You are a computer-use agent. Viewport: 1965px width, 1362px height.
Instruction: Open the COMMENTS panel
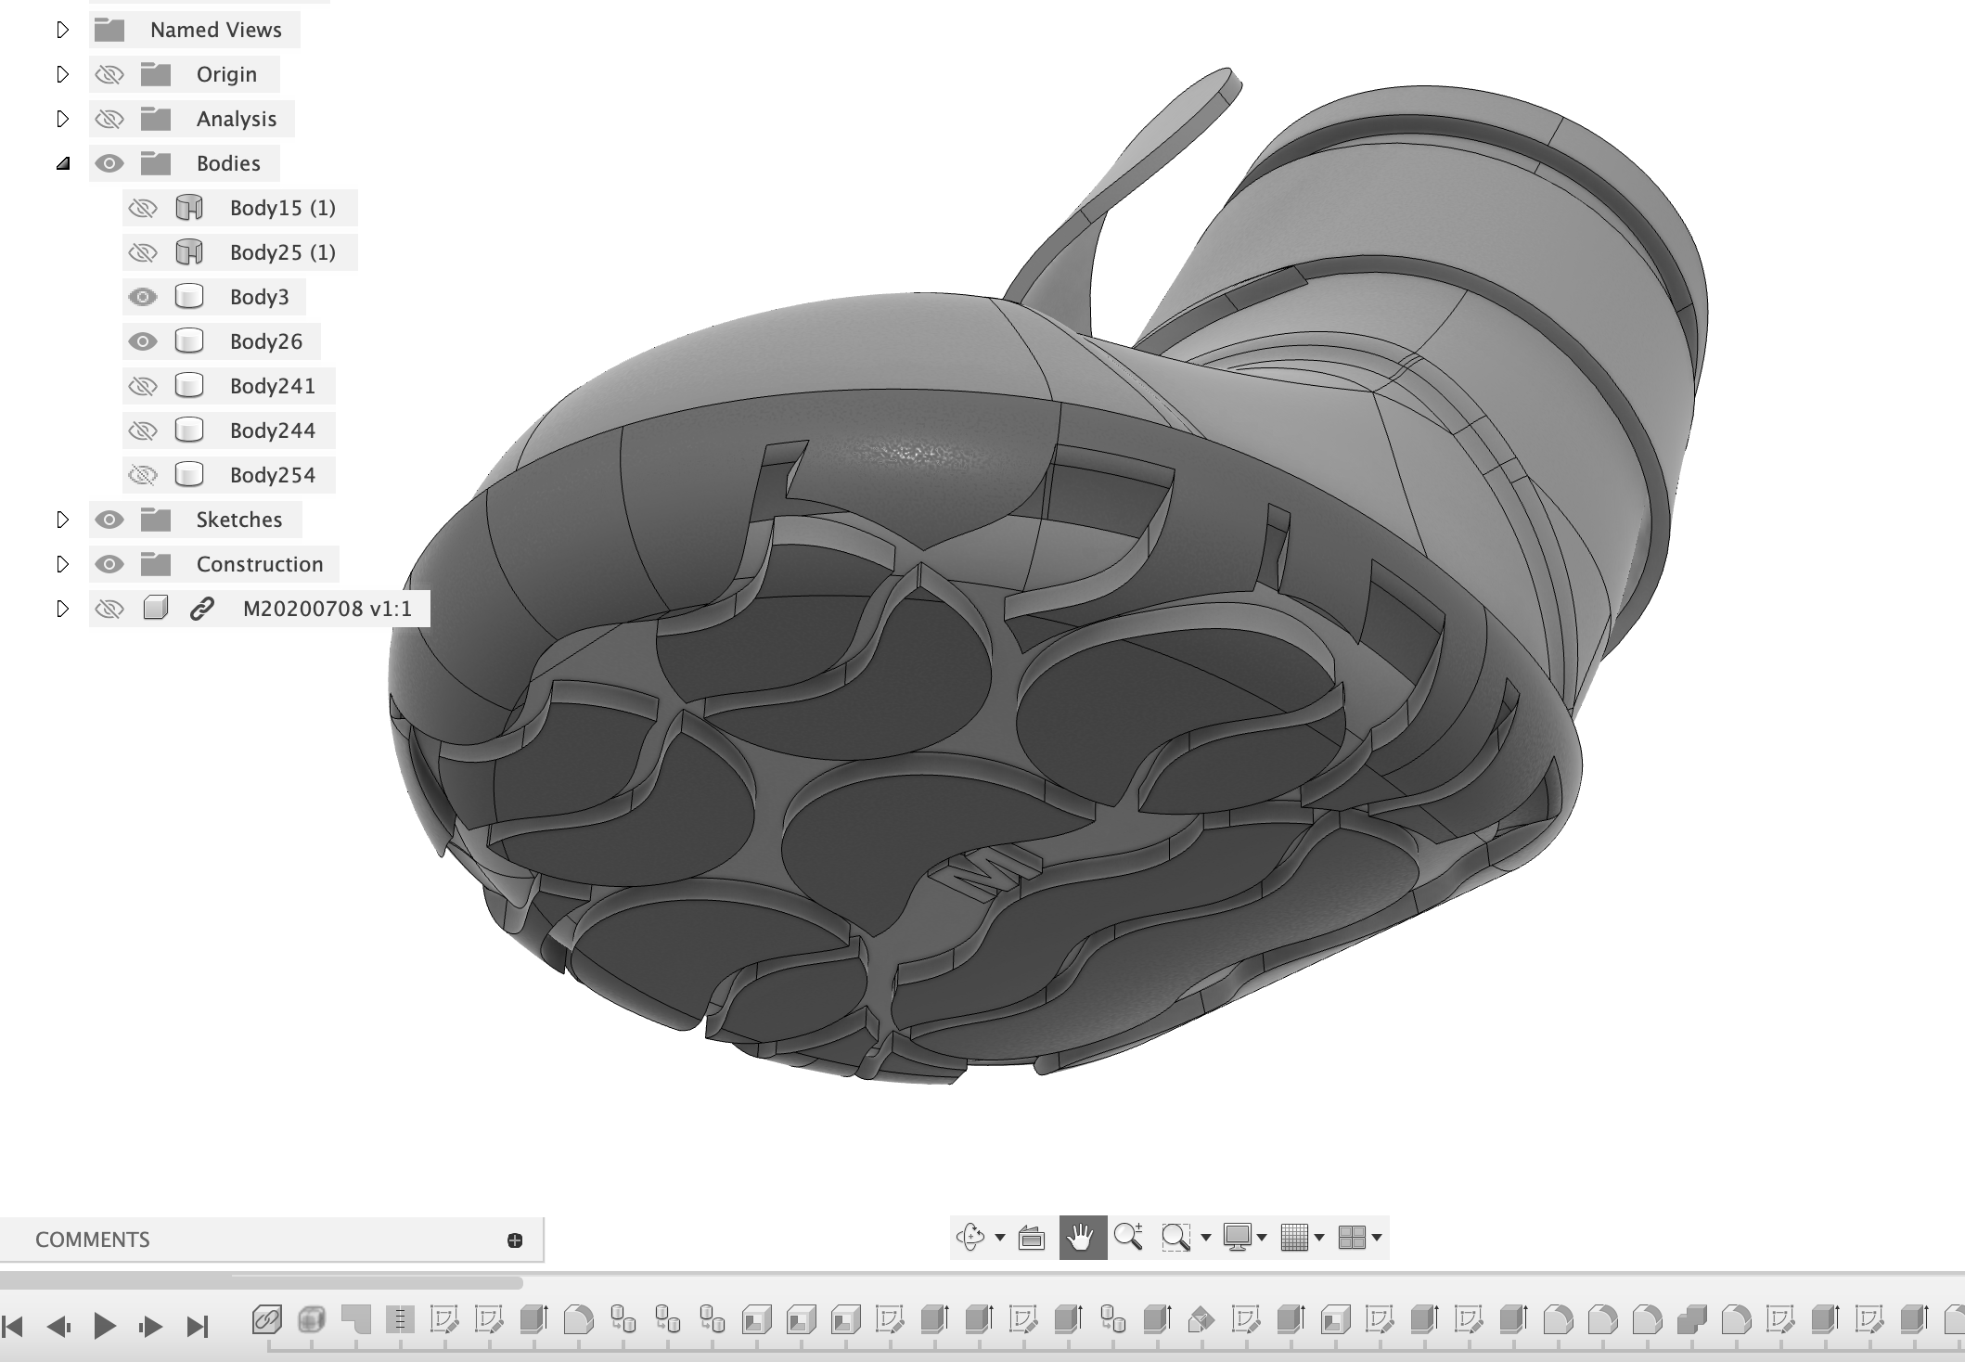click(x=92, y=1239)
